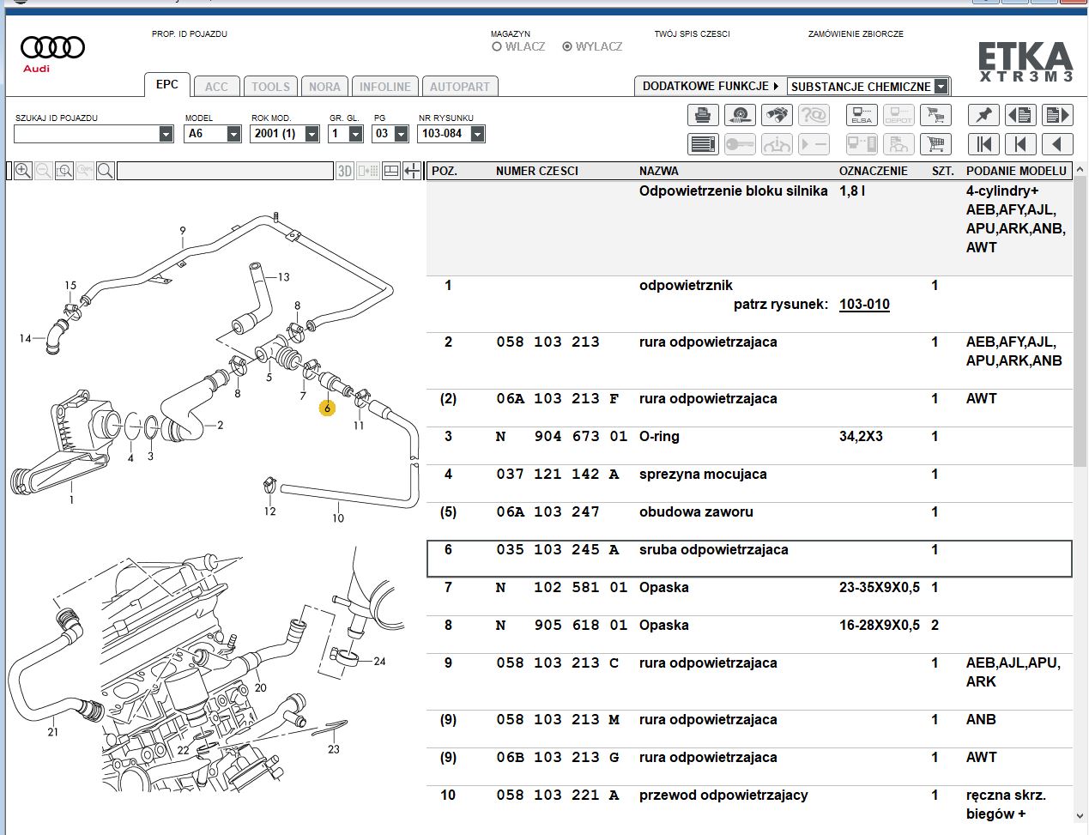Open the single shopping cart icon
This screenshot has width=1089, height=835.
pyautogui.click(x=935, y=144)
